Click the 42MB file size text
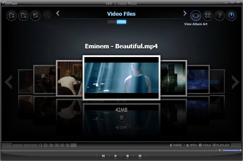This screenshot has height=161, width=243. coord(121,110)
